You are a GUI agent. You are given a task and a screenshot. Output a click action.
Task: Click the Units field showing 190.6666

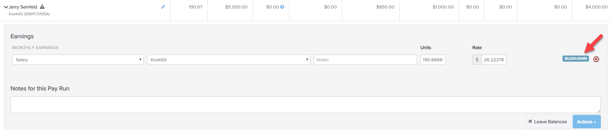click(433, 60)
